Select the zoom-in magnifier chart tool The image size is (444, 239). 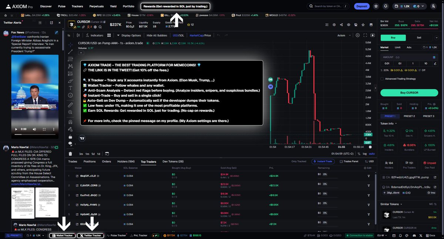[x=70, y=112]
